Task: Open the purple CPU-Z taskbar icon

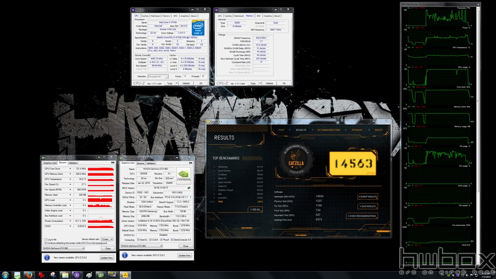Action: point(77,275)
